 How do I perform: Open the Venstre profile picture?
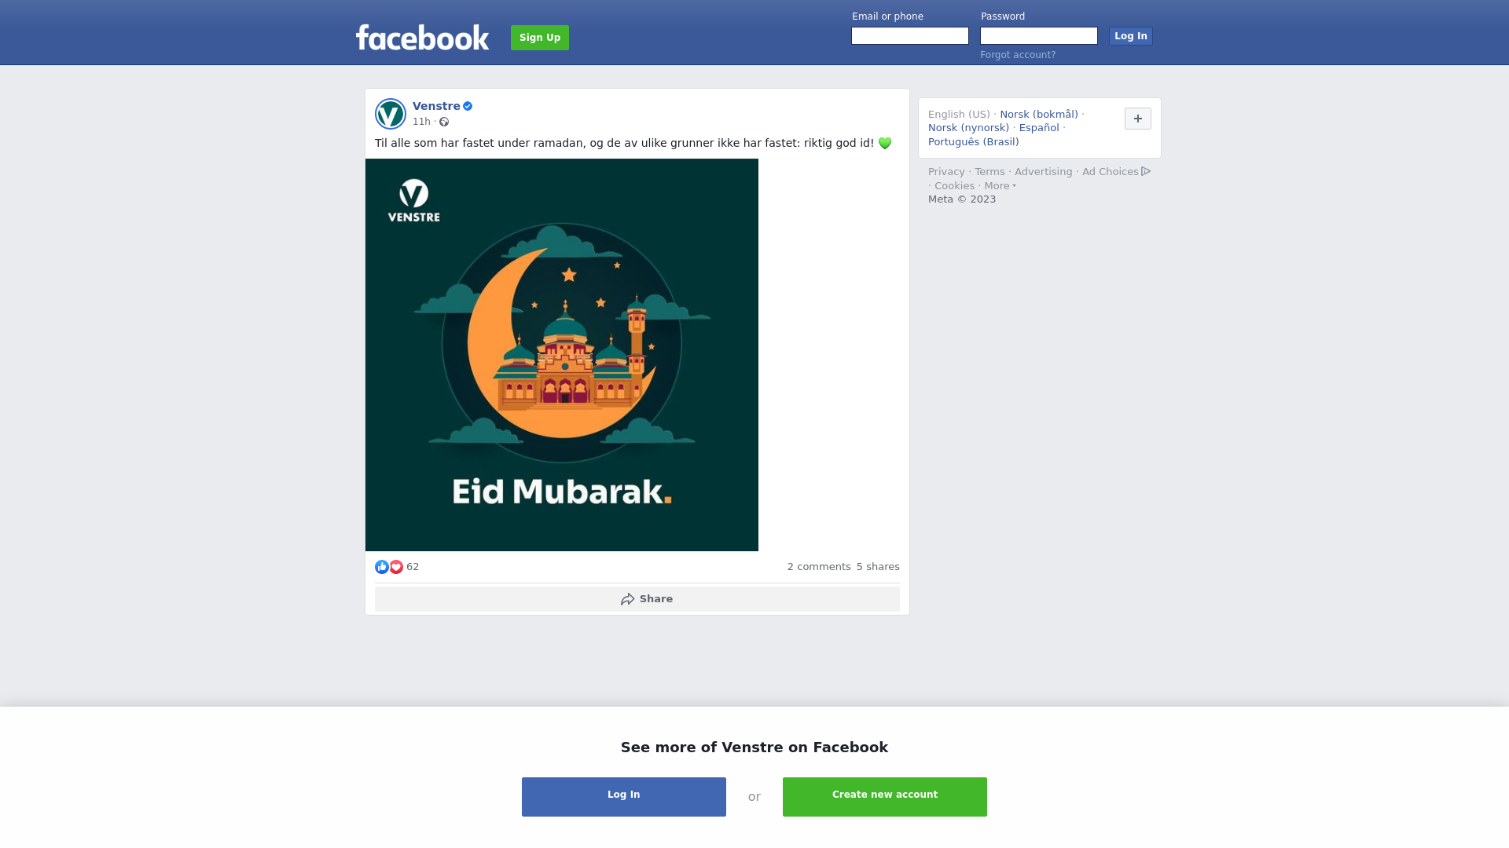pos(391,114)
